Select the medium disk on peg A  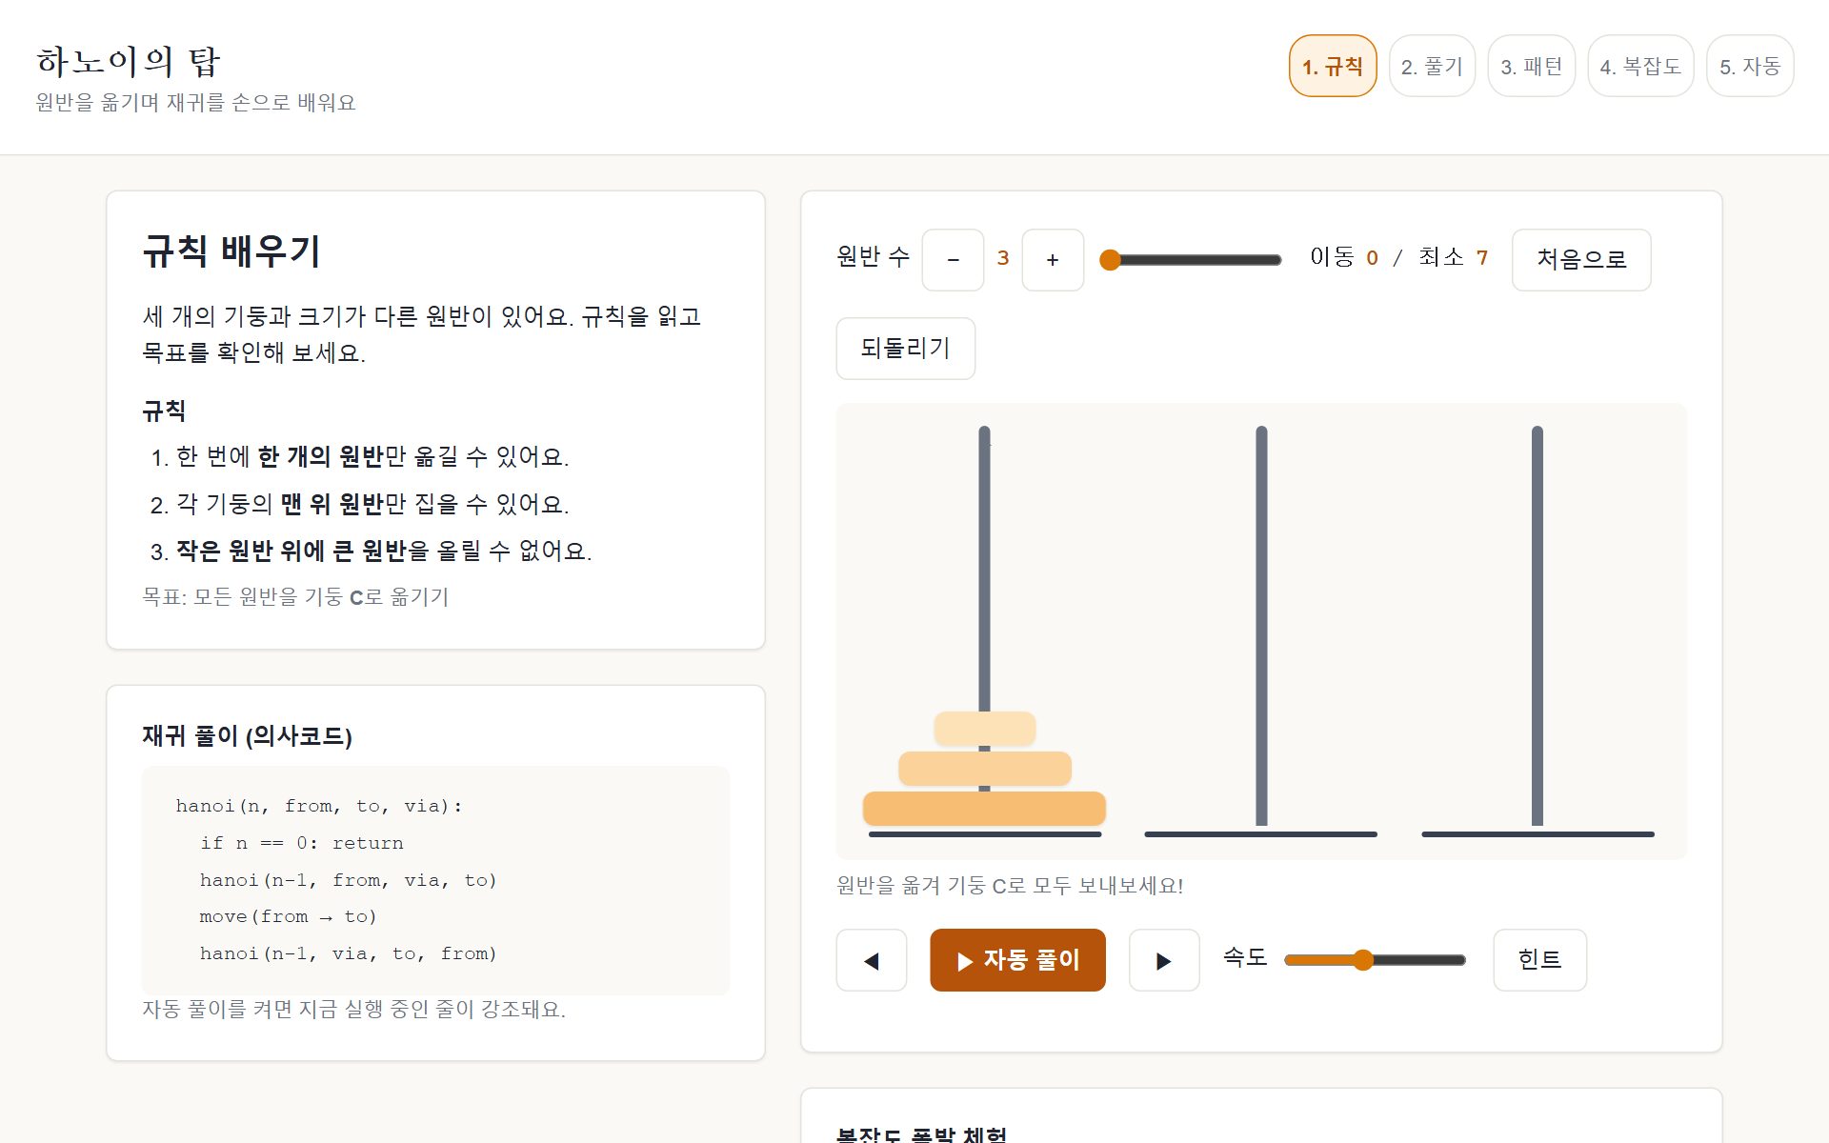985,769
